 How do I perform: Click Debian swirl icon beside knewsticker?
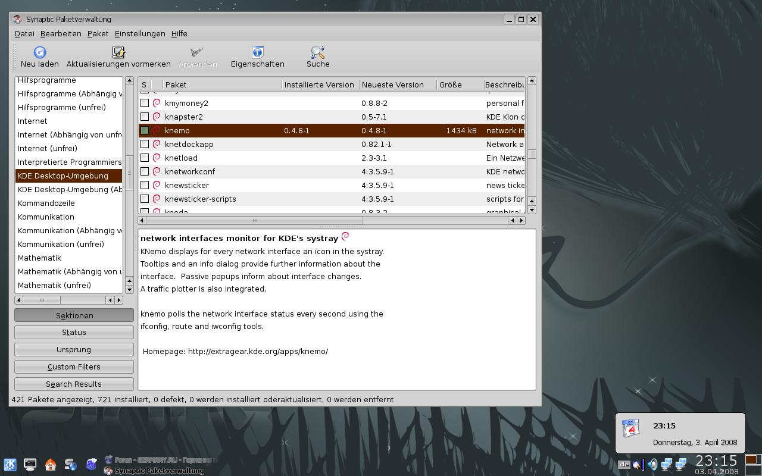click(157, 185)
